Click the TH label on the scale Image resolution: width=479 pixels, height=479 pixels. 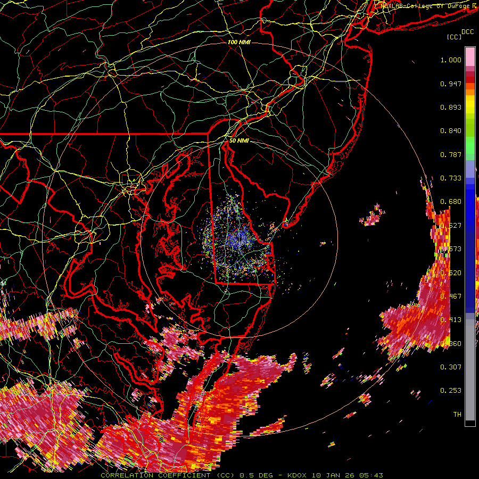[x=457, y=414]
